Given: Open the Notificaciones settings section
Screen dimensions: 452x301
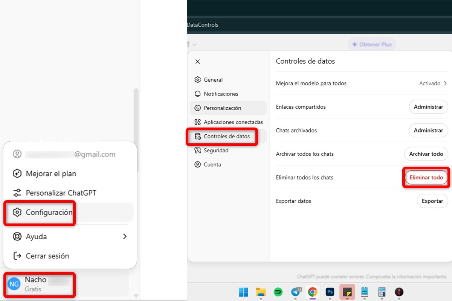Looking at the screenshot, I should coord(228,94).
